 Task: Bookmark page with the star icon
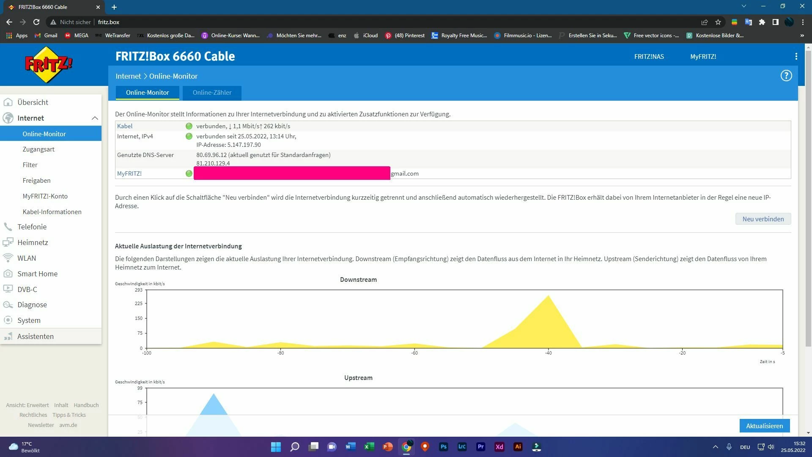(718, 22)
